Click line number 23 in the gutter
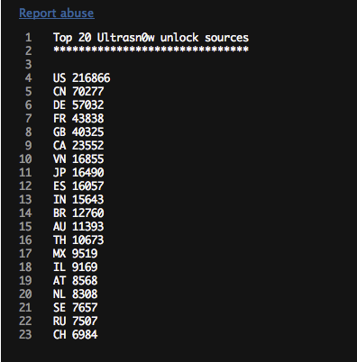The height and width of the screenshot is (362, 357). click(25, 335)
